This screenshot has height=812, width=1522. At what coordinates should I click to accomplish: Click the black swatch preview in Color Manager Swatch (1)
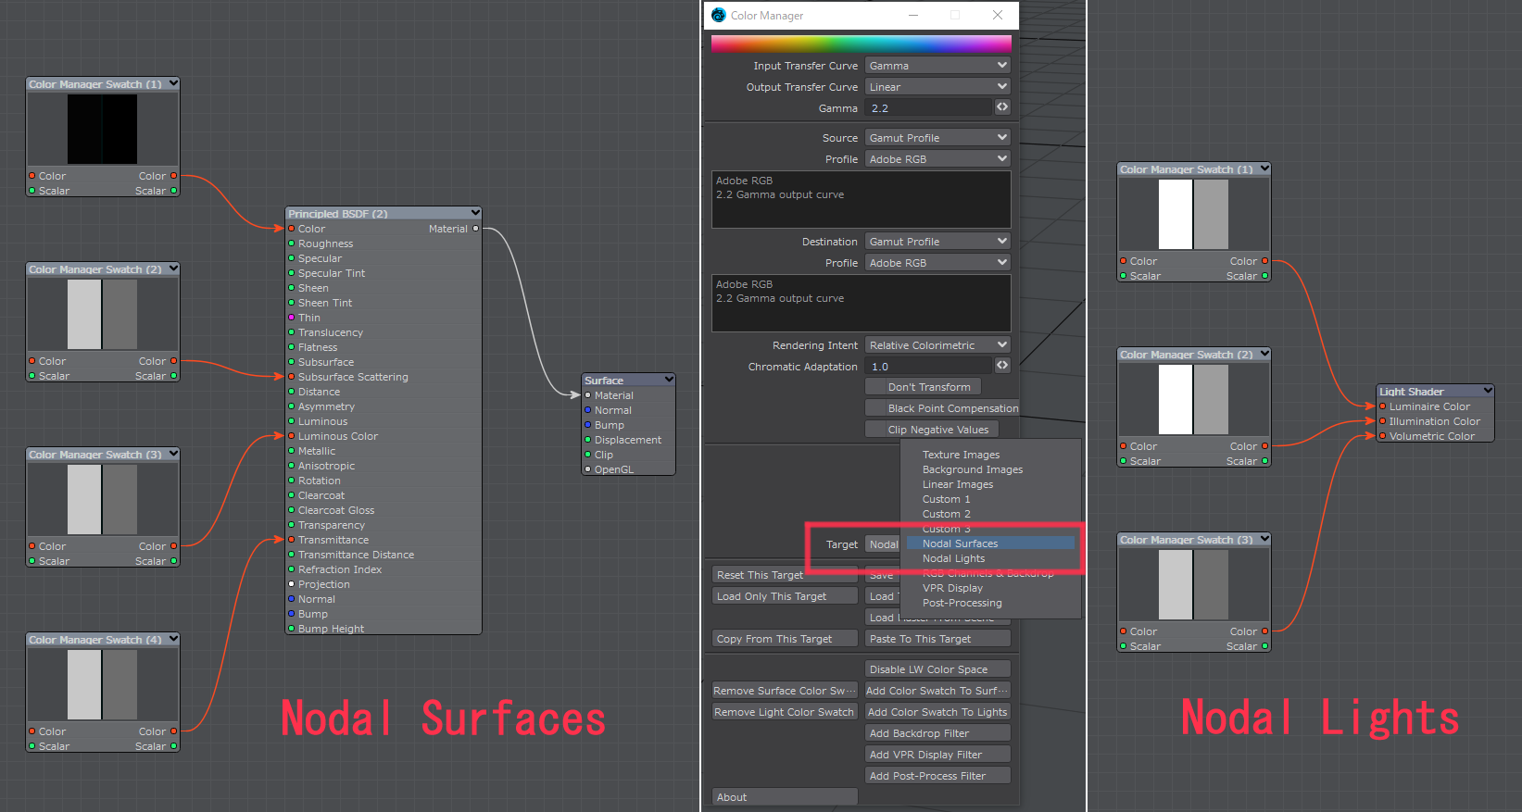click(102, 130)
